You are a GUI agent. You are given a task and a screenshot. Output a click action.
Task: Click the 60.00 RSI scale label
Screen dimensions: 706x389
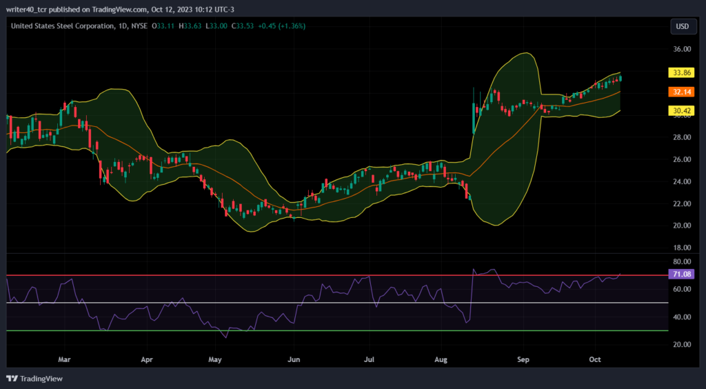coord(680,289)
